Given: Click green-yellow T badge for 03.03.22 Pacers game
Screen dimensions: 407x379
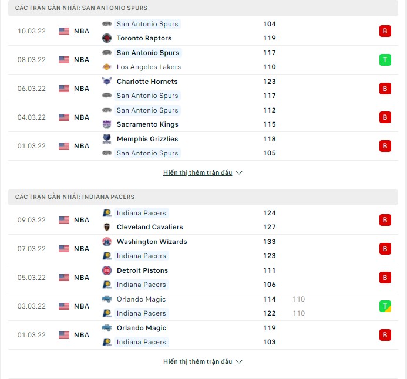Looking at the screenshot, I should coord(385,306).
